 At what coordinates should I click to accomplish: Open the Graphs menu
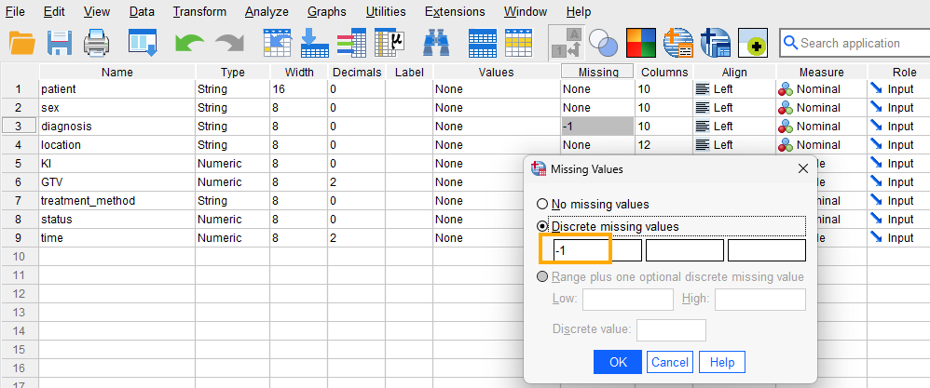pos(327,11)
